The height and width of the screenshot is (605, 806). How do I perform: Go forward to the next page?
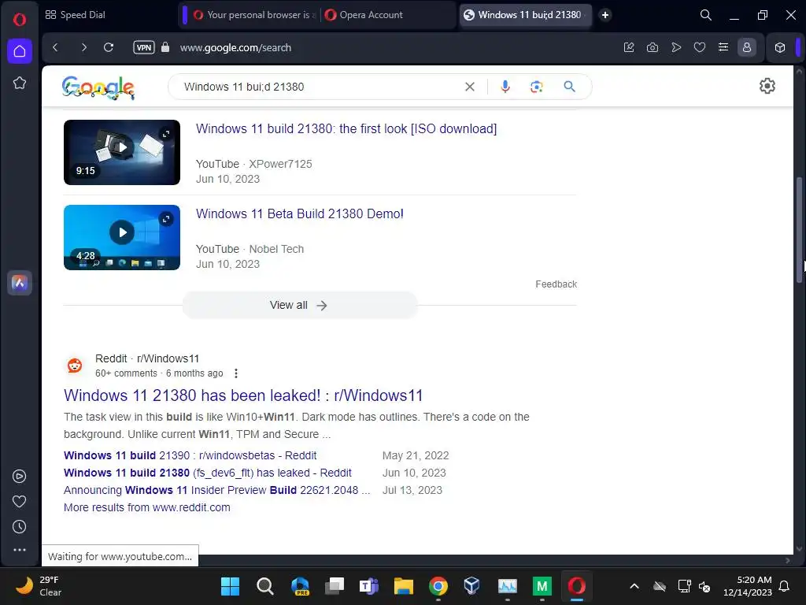pyautogui.click(x=83, y=47)
